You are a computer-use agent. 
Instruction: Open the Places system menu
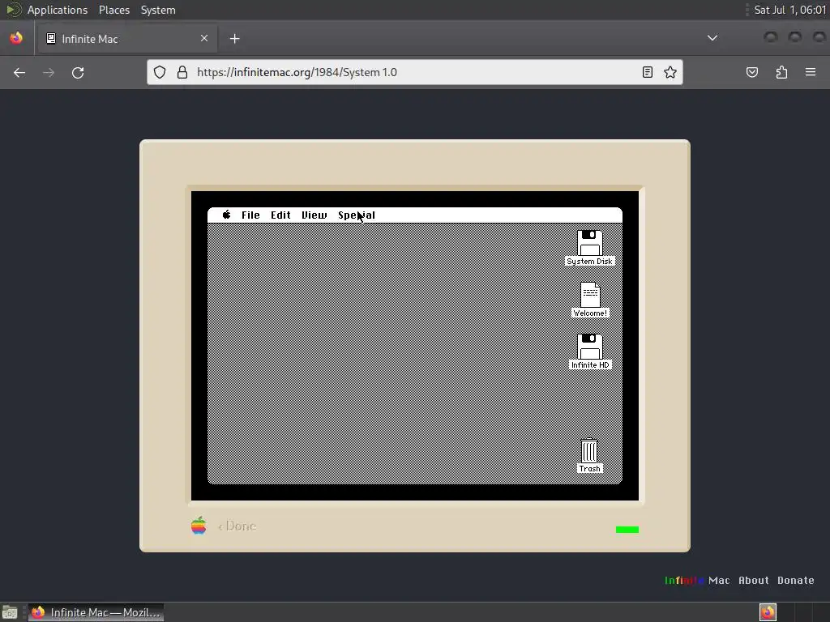click(113, 10)
